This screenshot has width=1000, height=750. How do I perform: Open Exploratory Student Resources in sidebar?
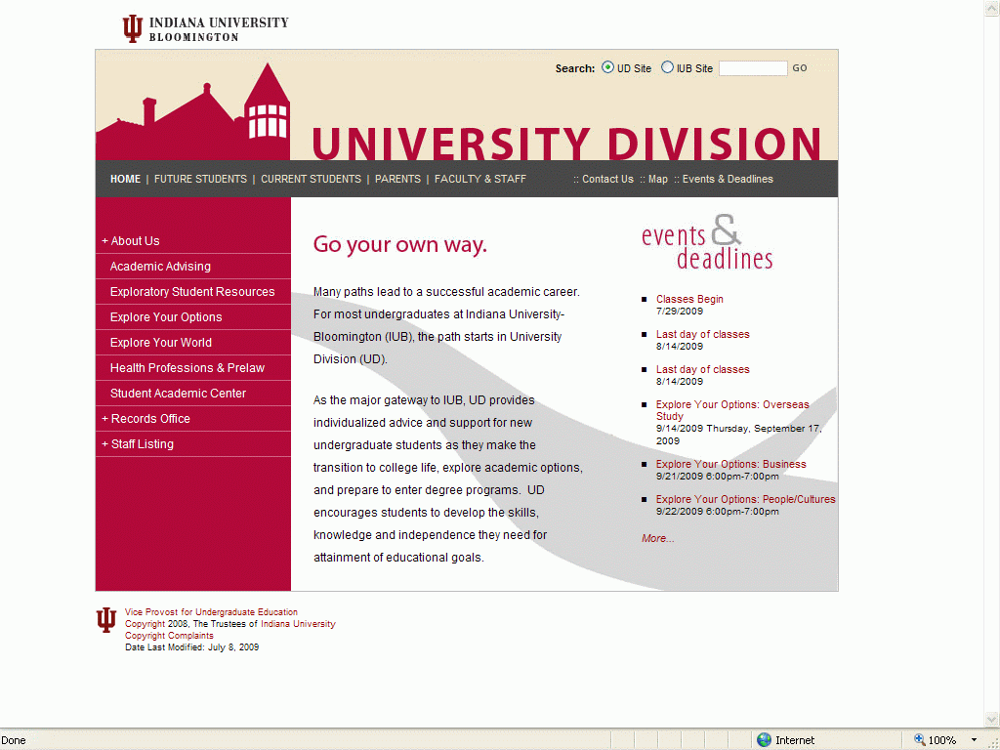click(x=193, y=292)
